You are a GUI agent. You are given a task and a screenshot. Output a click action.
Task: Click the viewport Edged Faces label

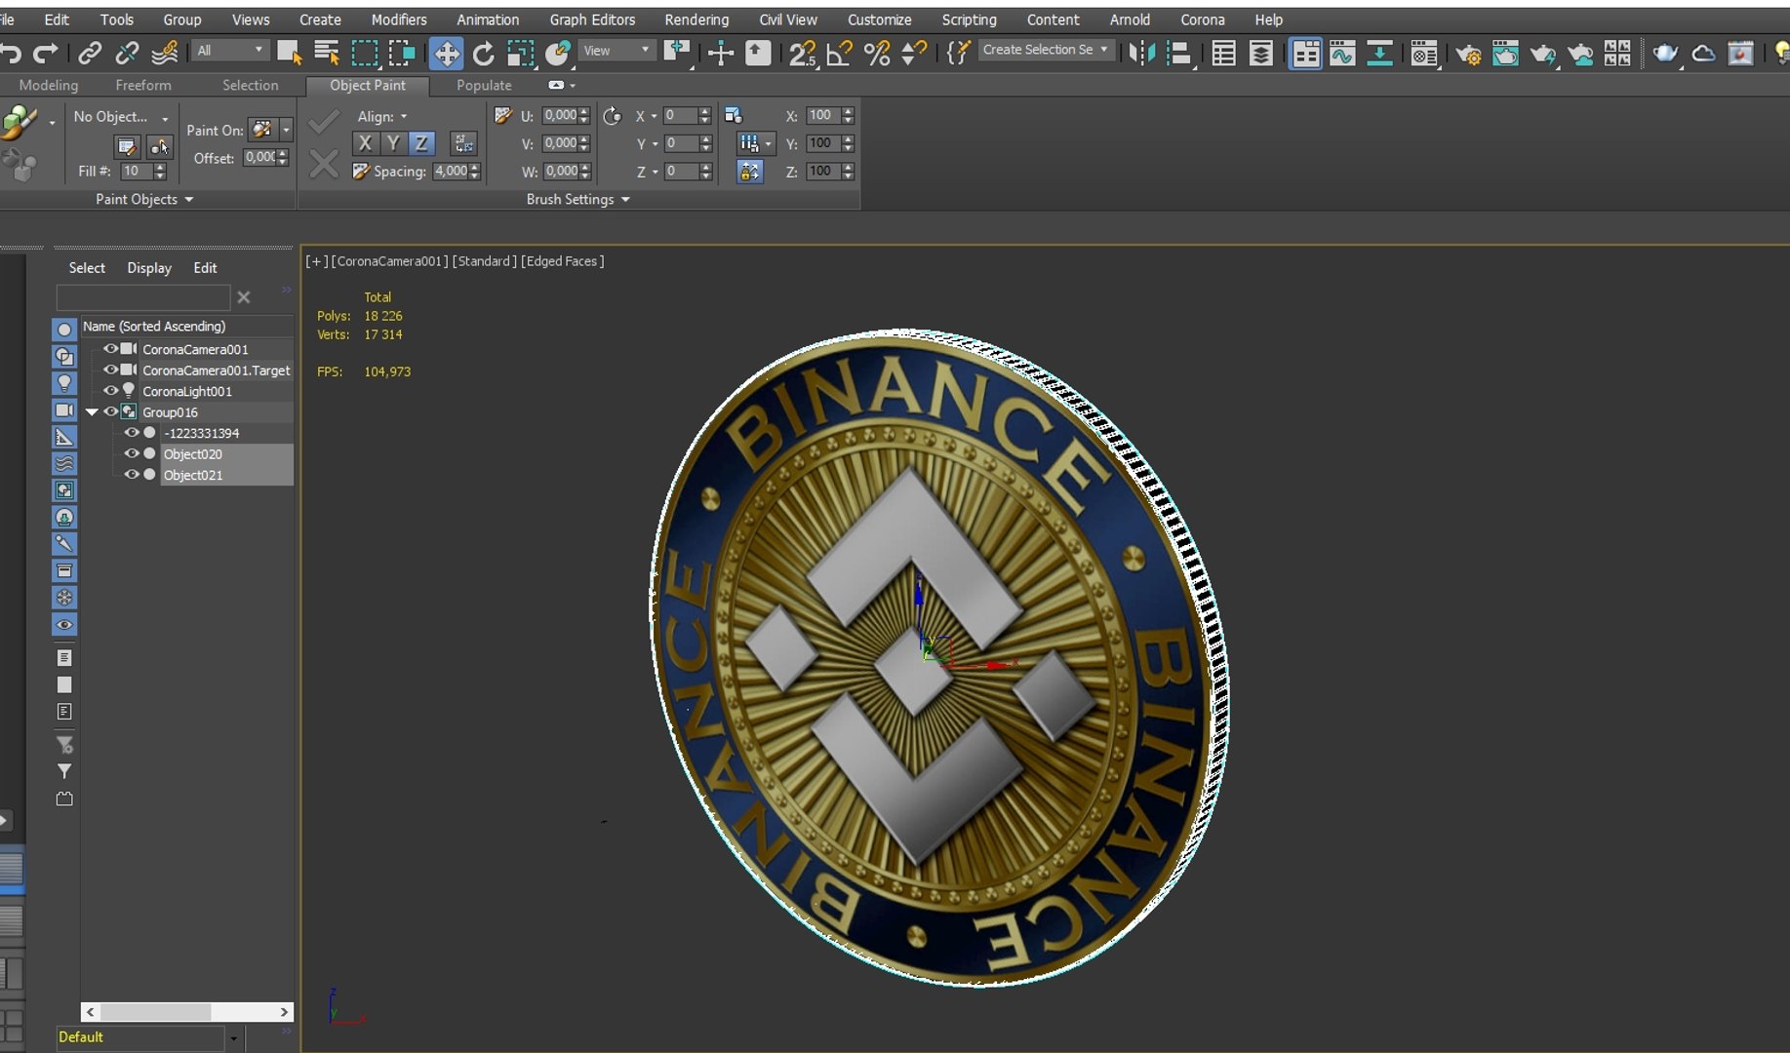click(x=562, y=261)
